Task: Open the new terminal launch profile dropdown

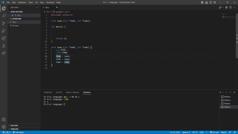Action: tap(223, 92)
